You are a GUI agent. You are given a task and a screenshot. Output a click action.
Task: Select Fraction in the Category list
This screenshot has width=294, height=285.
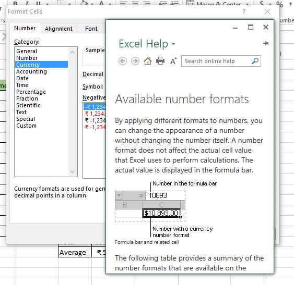pos(41,98)
